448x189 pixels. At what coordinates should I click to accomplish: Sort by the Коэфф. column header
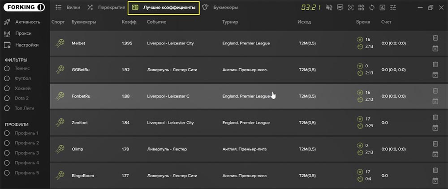(x=129, y=22)
